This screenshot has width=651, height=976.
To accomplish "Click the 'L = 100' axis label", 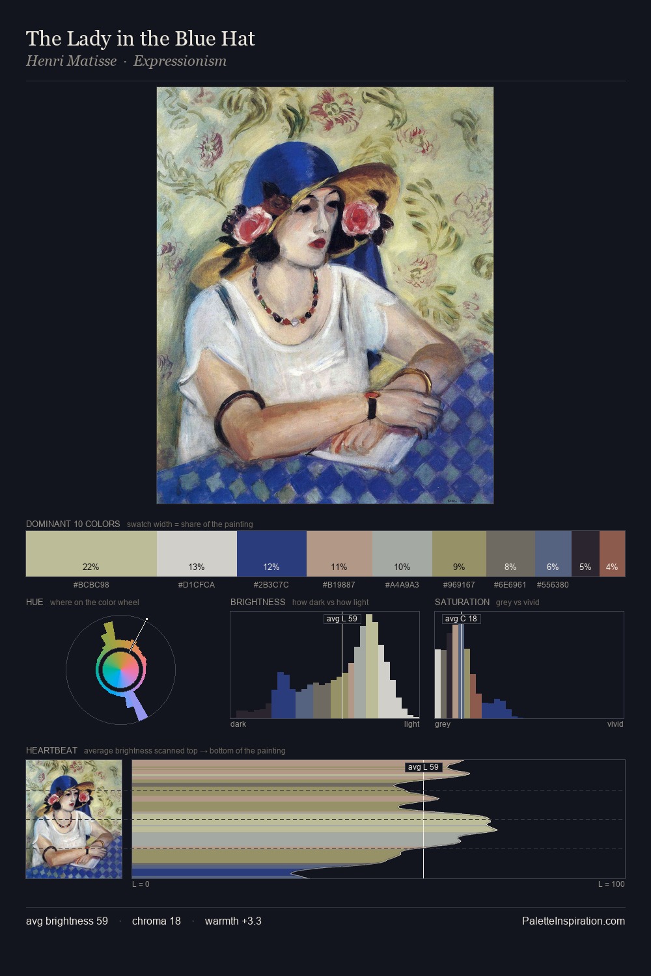I will (611, 884).
